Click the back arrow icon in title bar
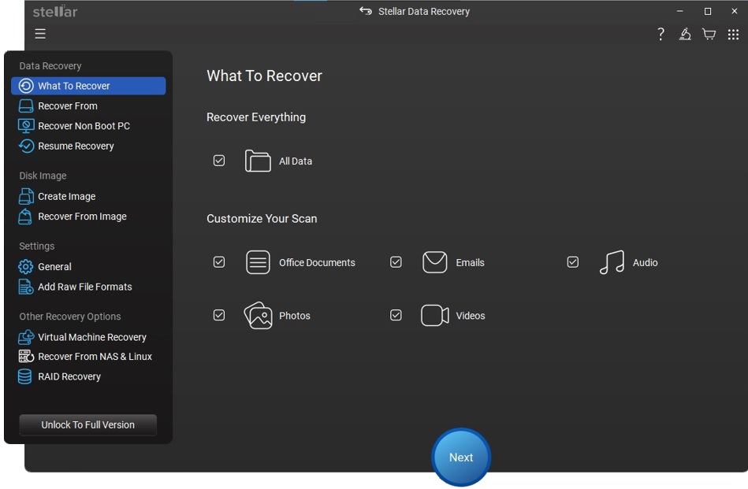 (x=366, y=11)
